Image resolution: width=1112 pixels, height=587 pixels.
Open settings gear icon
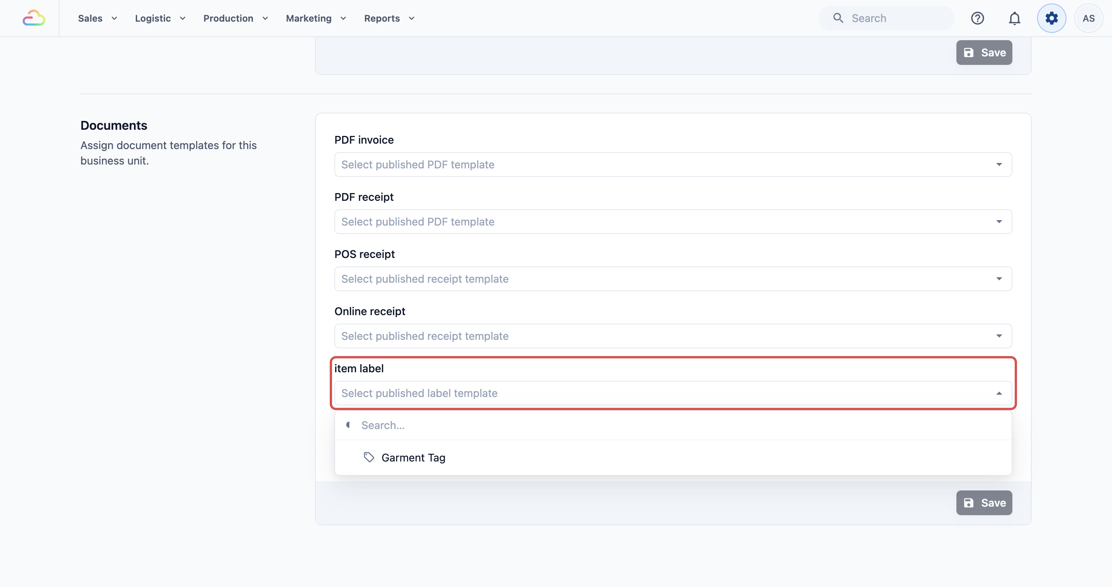pyautogui.click(x=1051, y=18)
